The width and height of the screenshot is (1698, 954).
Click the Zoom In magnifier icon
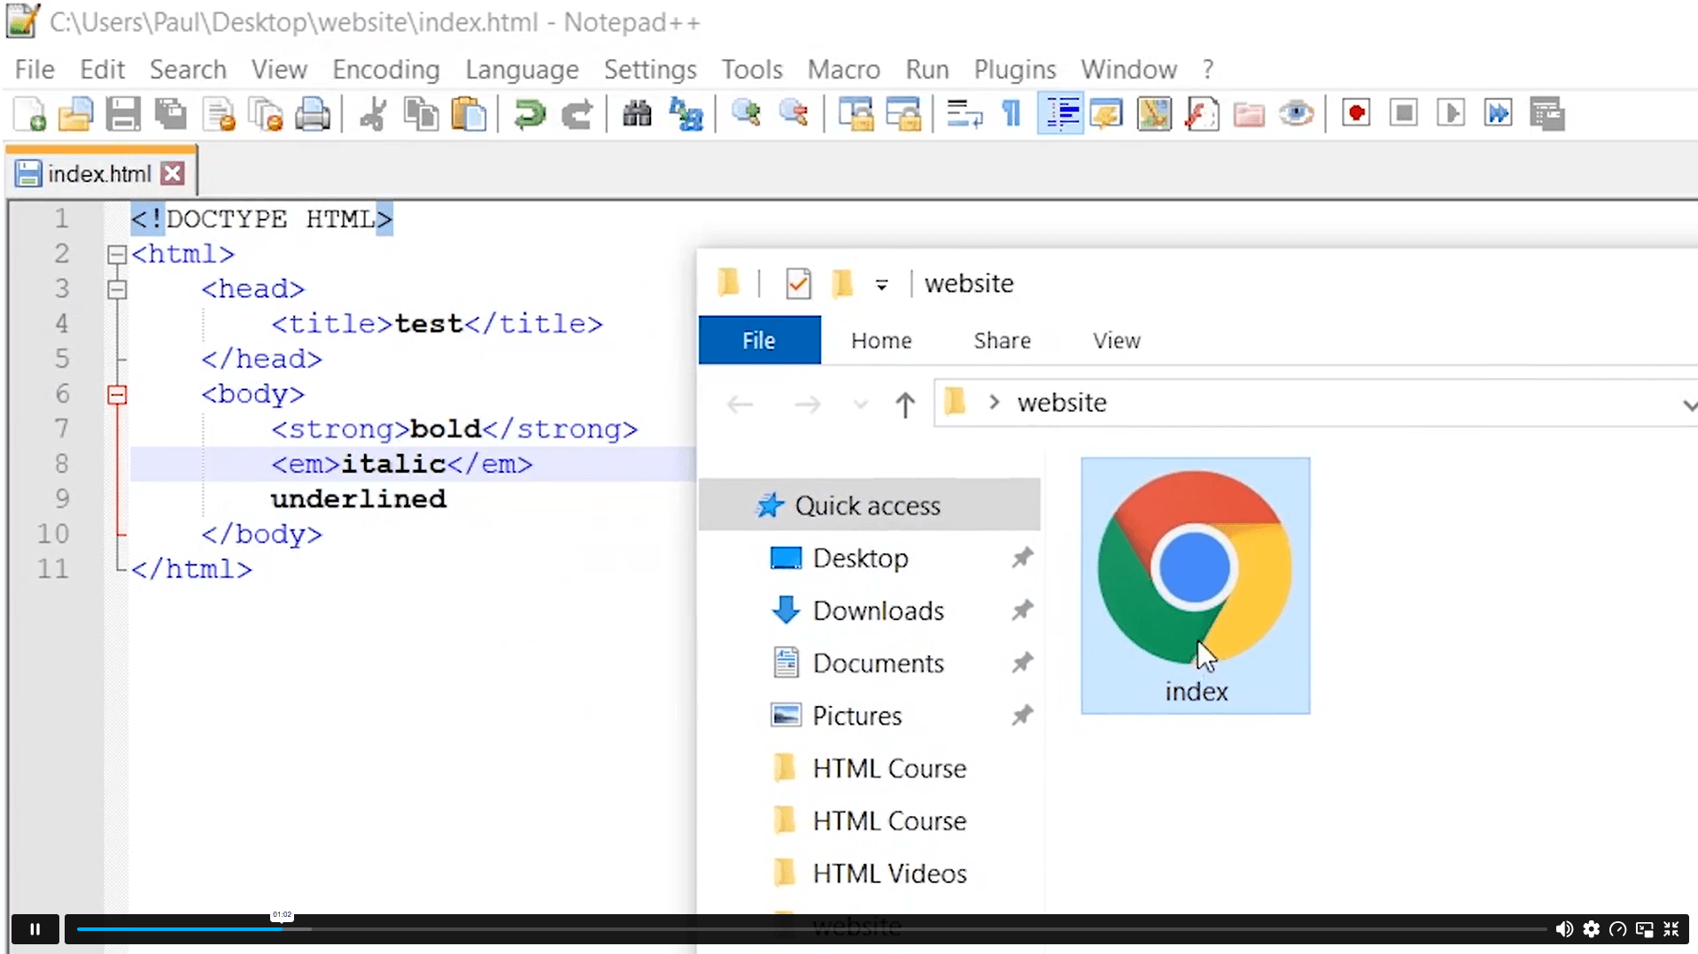746,114
